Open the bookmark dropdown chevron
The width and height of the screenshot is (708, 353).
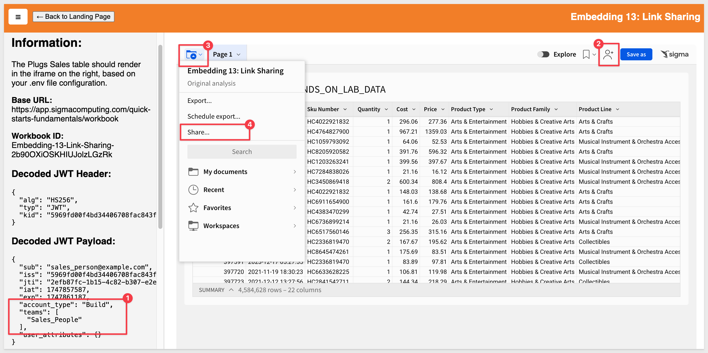coord(594,54)
